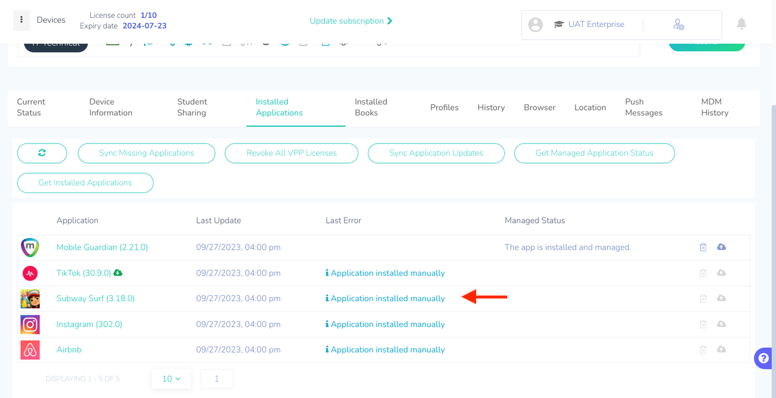Open the Subway Surf application link

coord(95,298)
